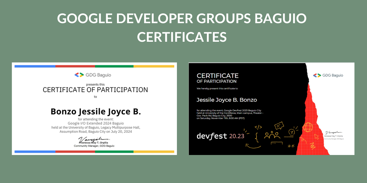Click the speech bubble doodle icon
The image size is (367, 183).
tap(279, 126)
